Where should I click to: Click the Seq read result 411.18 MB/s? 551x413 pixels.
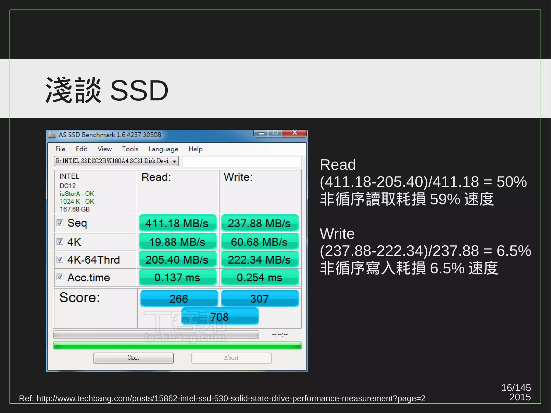tap(178, 223)
